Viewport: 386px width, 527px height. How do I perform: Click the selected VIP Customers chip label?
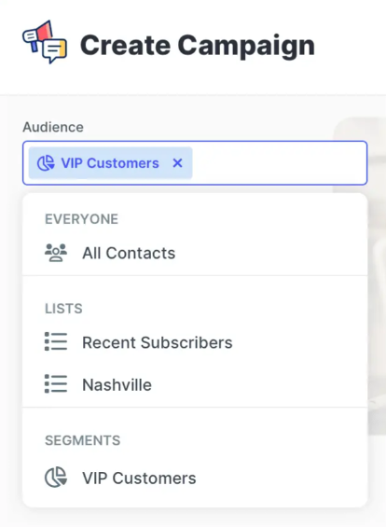(110, 163)
